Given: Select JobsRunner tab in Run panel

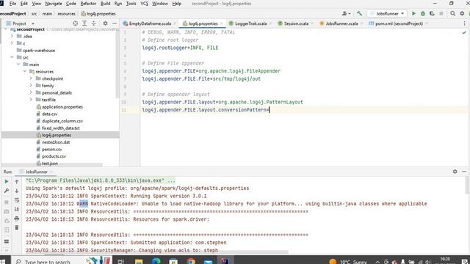Looking at the screenshot, I should (x=36, y=172).
